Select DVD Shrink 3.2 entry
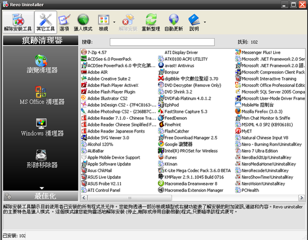This screenshot has height=240, width=308. 175,92
